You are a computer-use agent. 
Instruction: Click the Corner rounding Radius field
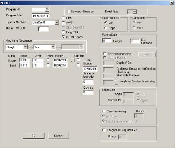[139, 116]
